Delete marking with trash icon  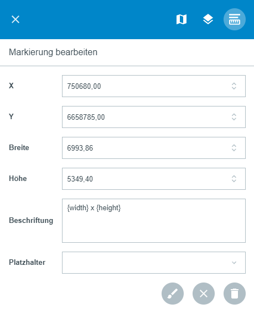click(x=235, y=294)
